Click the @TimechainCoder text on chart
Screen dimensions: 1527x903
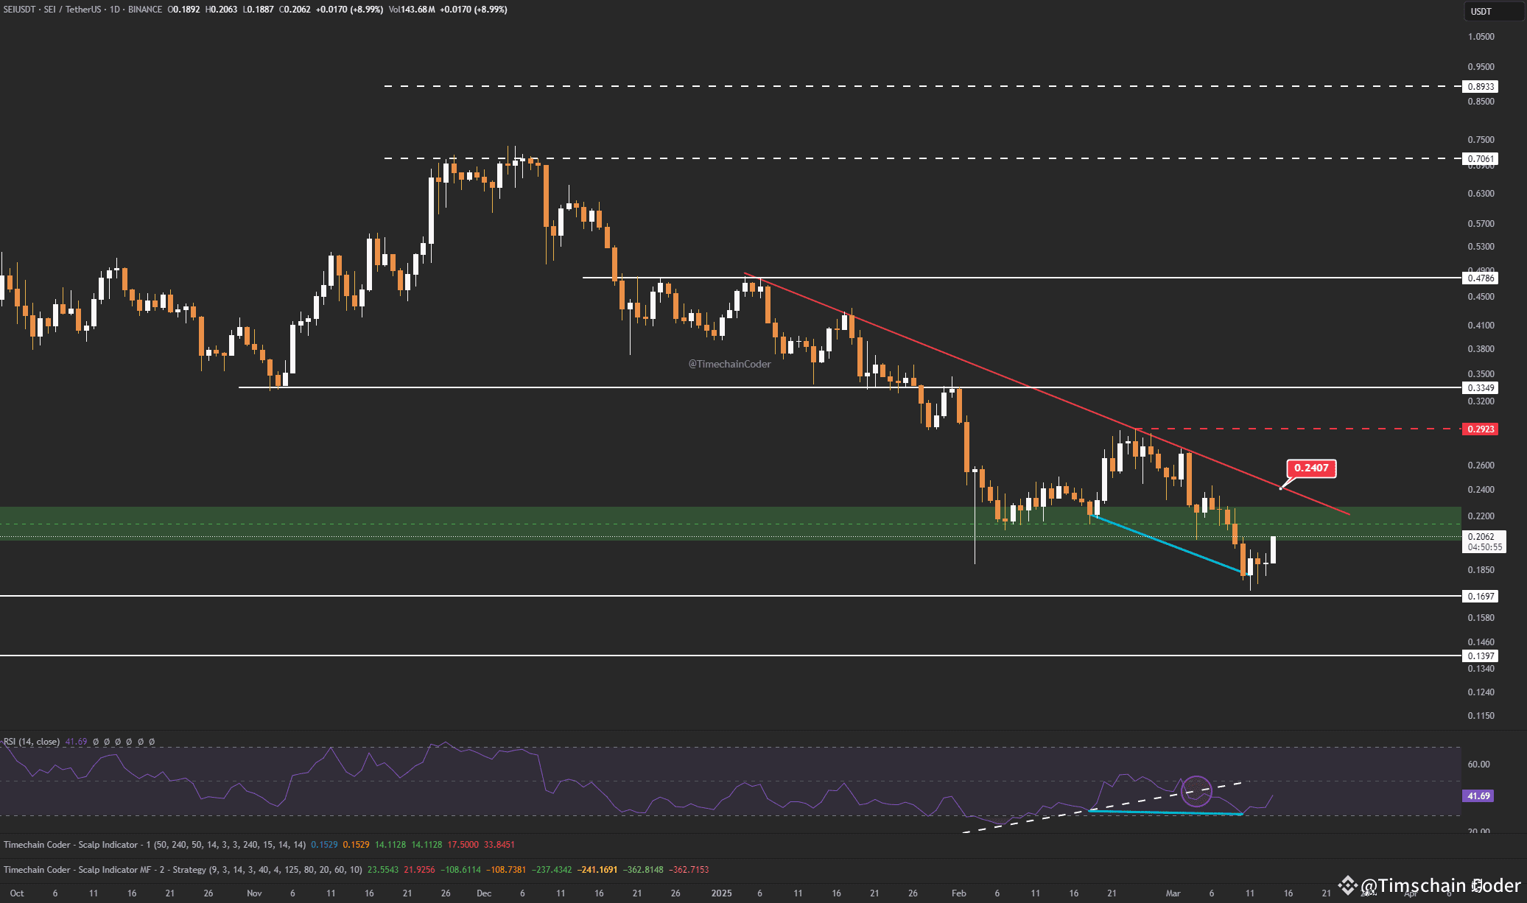tap(729, 364)
